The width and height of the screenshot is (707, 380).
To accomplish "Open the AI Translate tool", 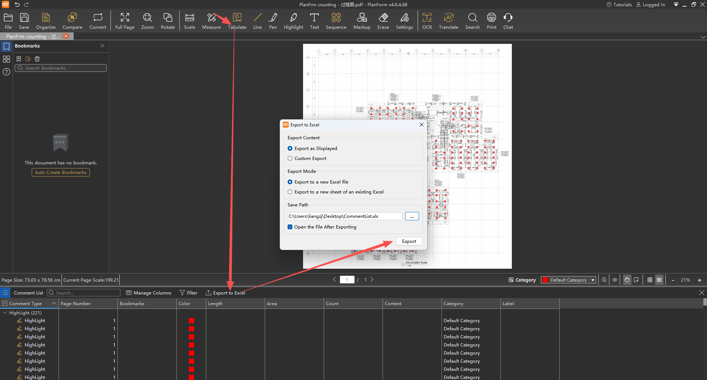I will (x=448, y=21).
